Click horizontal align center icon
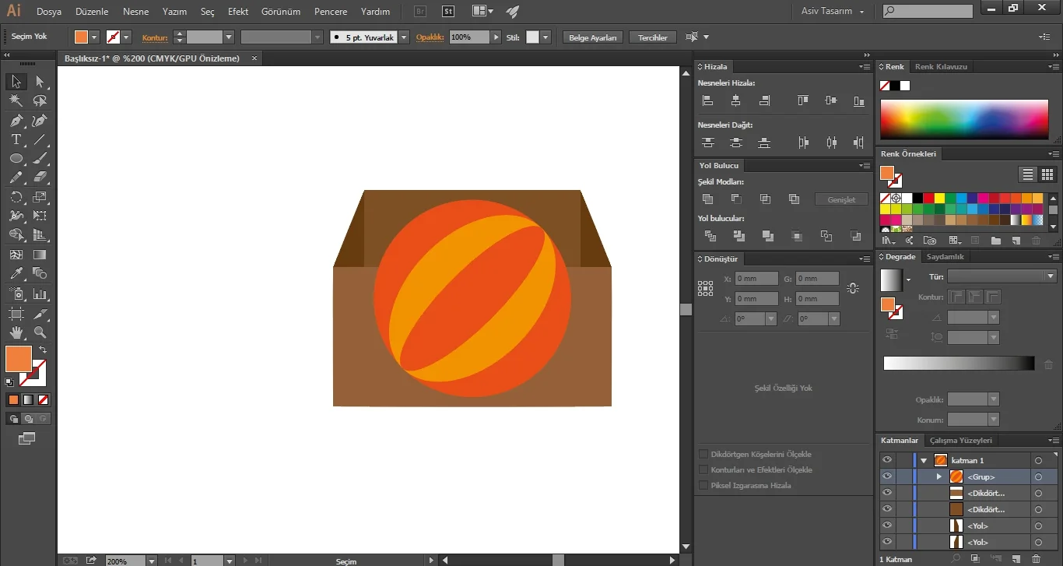The width and height of the screenshot is (1063, 566). [735, 100]
